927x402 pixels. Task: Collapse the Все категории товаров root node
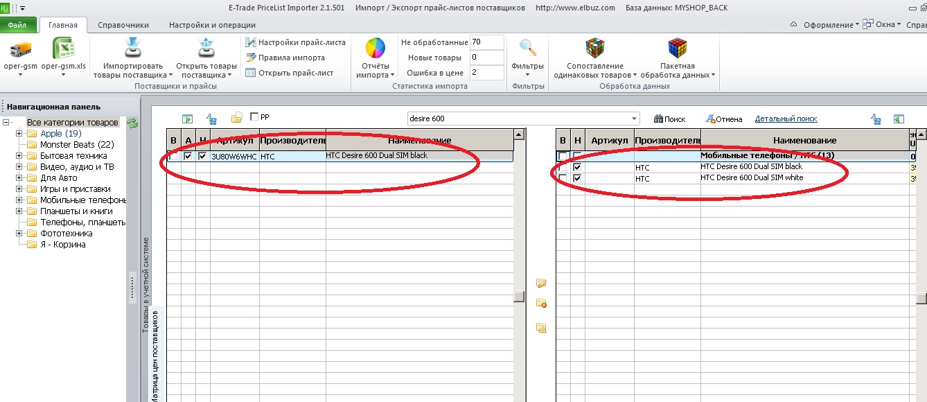click(x=7, y=123)
